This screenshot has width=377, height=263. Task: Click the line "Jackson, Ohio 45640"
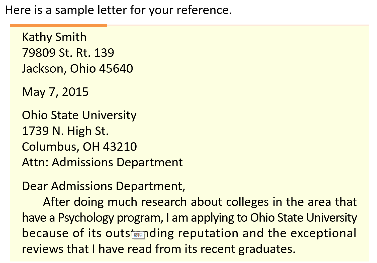[77, 69]
